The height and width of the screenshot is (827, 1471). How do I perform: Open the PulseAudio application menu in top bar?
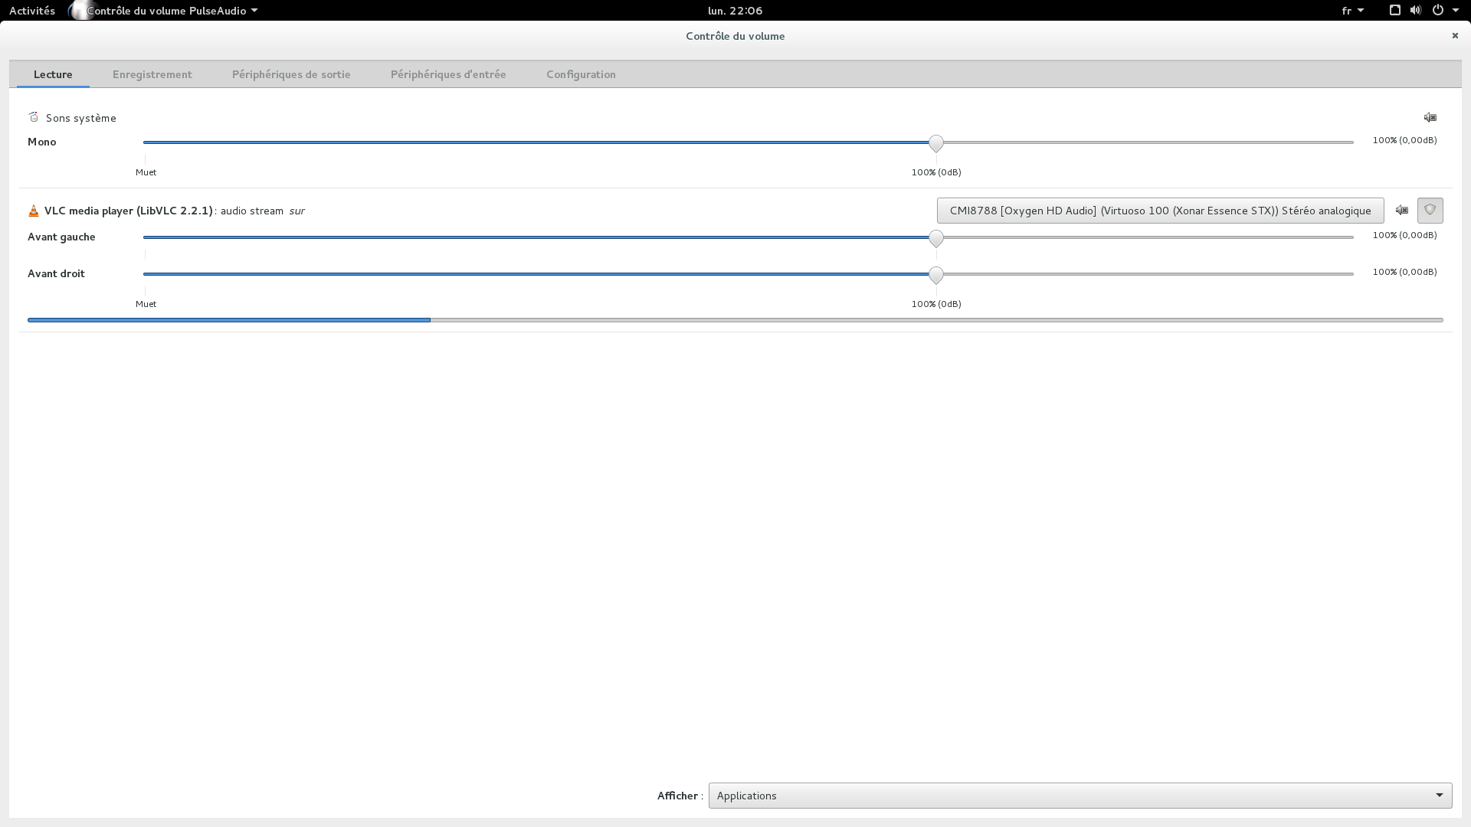(x=172, y=11)
